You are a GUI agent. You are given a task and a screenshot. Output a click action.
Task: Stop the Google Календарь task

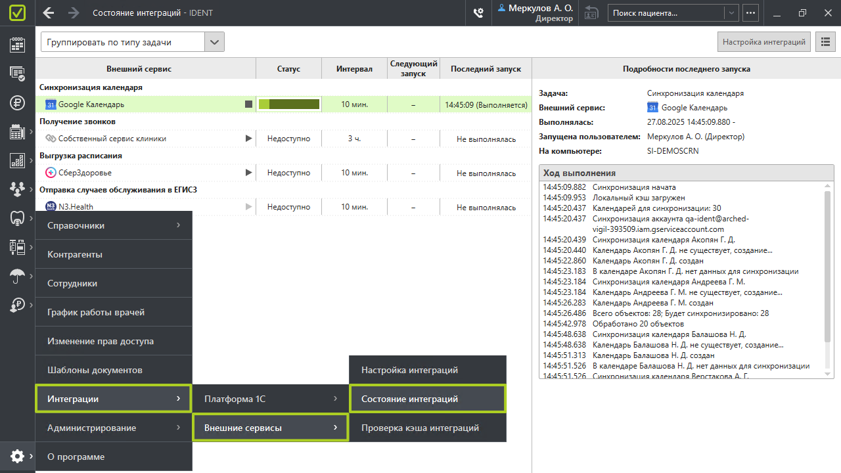pos(248,104)
